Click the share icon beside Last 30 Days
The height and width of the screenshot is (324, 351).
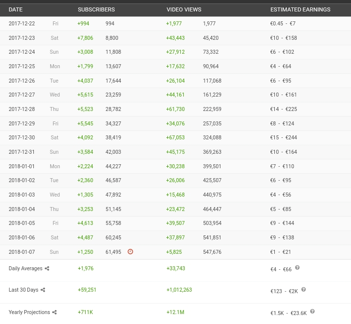point(43,290)
